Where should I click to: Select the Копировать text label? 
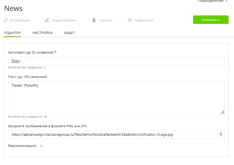click(20, 20)
